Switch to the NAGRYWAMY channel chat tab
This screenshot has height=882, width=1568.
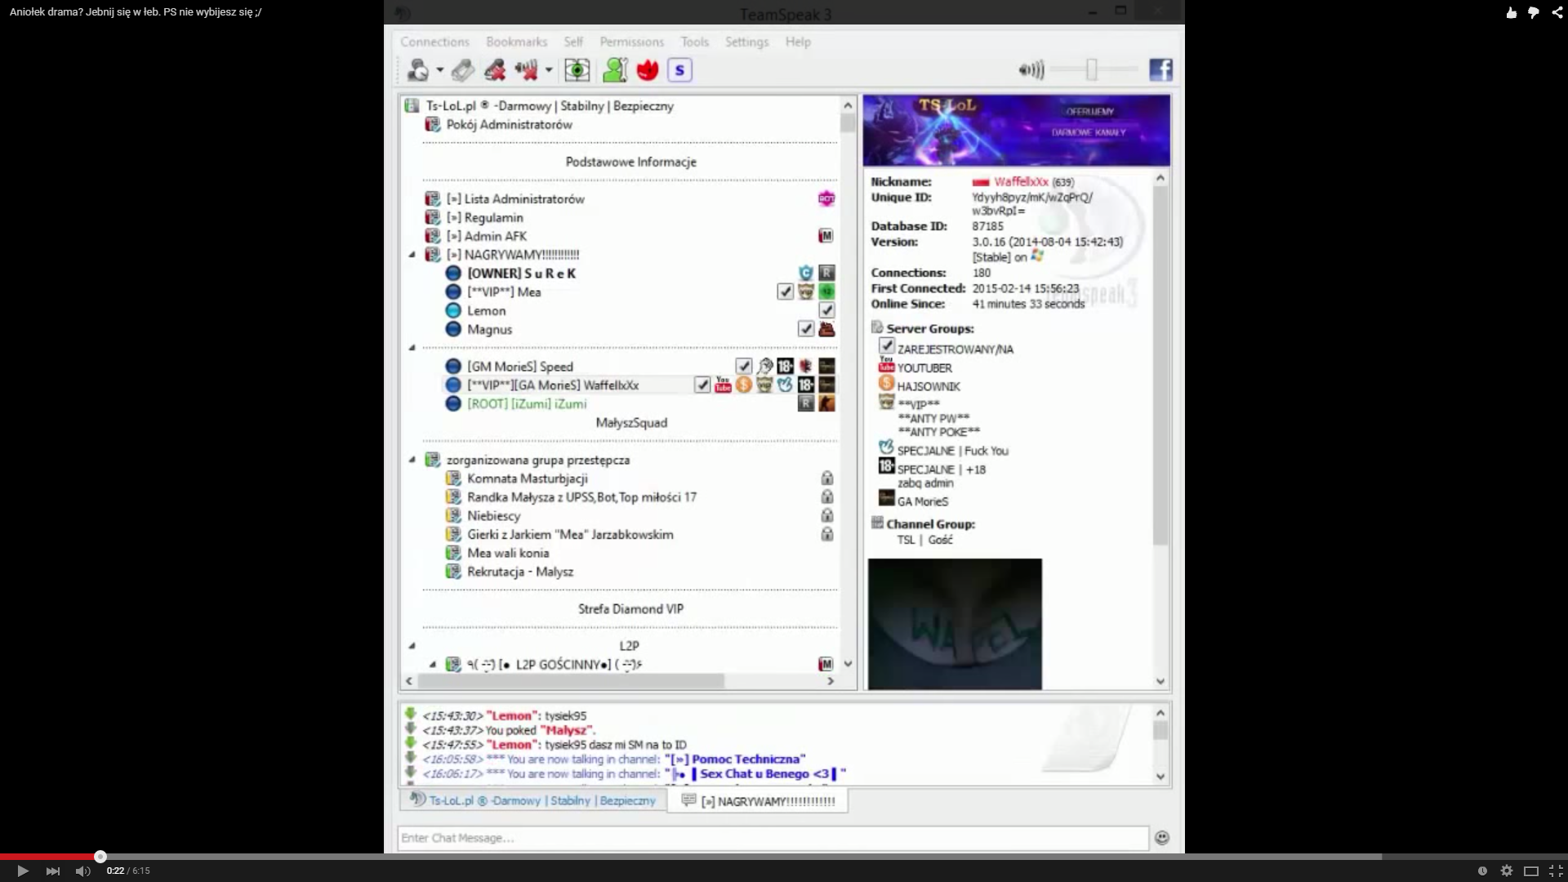758,801
